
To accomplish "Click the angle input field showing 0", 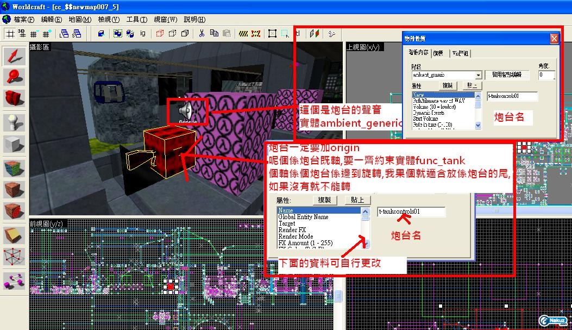I will coord(546,75).
